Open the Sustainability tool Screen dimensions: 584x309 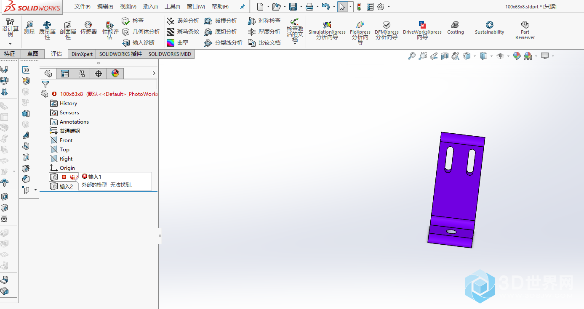click(489, 28)
